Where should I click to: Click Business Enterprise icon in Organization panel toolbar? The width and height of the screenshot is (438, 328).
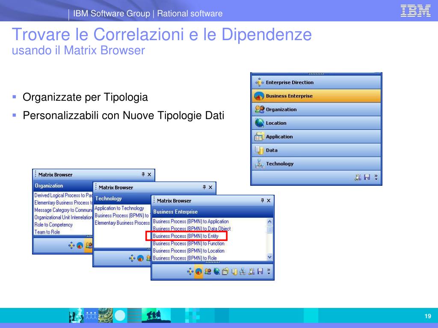point(80,245)
